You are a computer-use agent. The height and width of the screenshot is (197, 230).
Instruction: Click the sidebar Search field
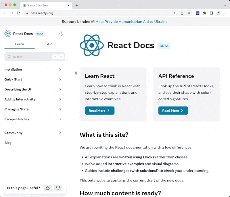point(34,57)
